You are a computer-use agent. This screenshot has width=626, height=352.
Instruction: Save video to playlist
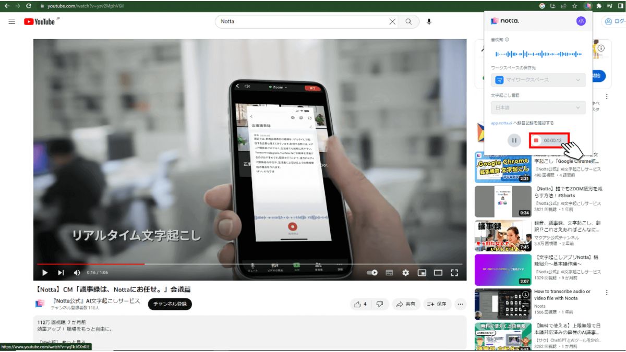coord(437,304)
